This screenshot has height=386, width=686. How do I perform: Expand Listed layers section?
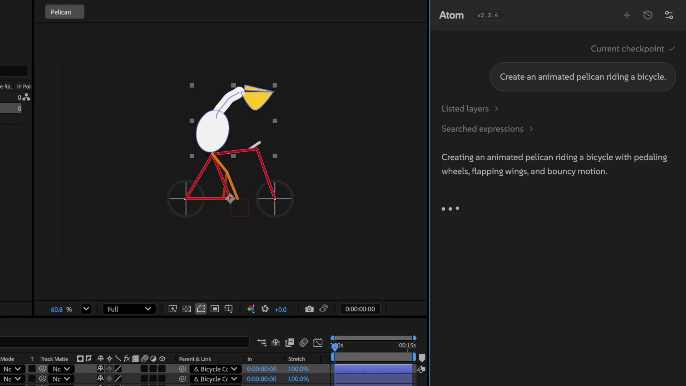point(470,109)
